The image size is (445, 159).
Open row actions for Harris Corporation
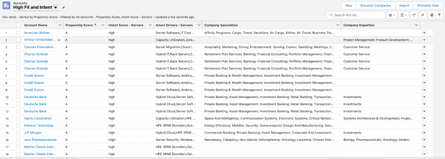pos(424,118)
